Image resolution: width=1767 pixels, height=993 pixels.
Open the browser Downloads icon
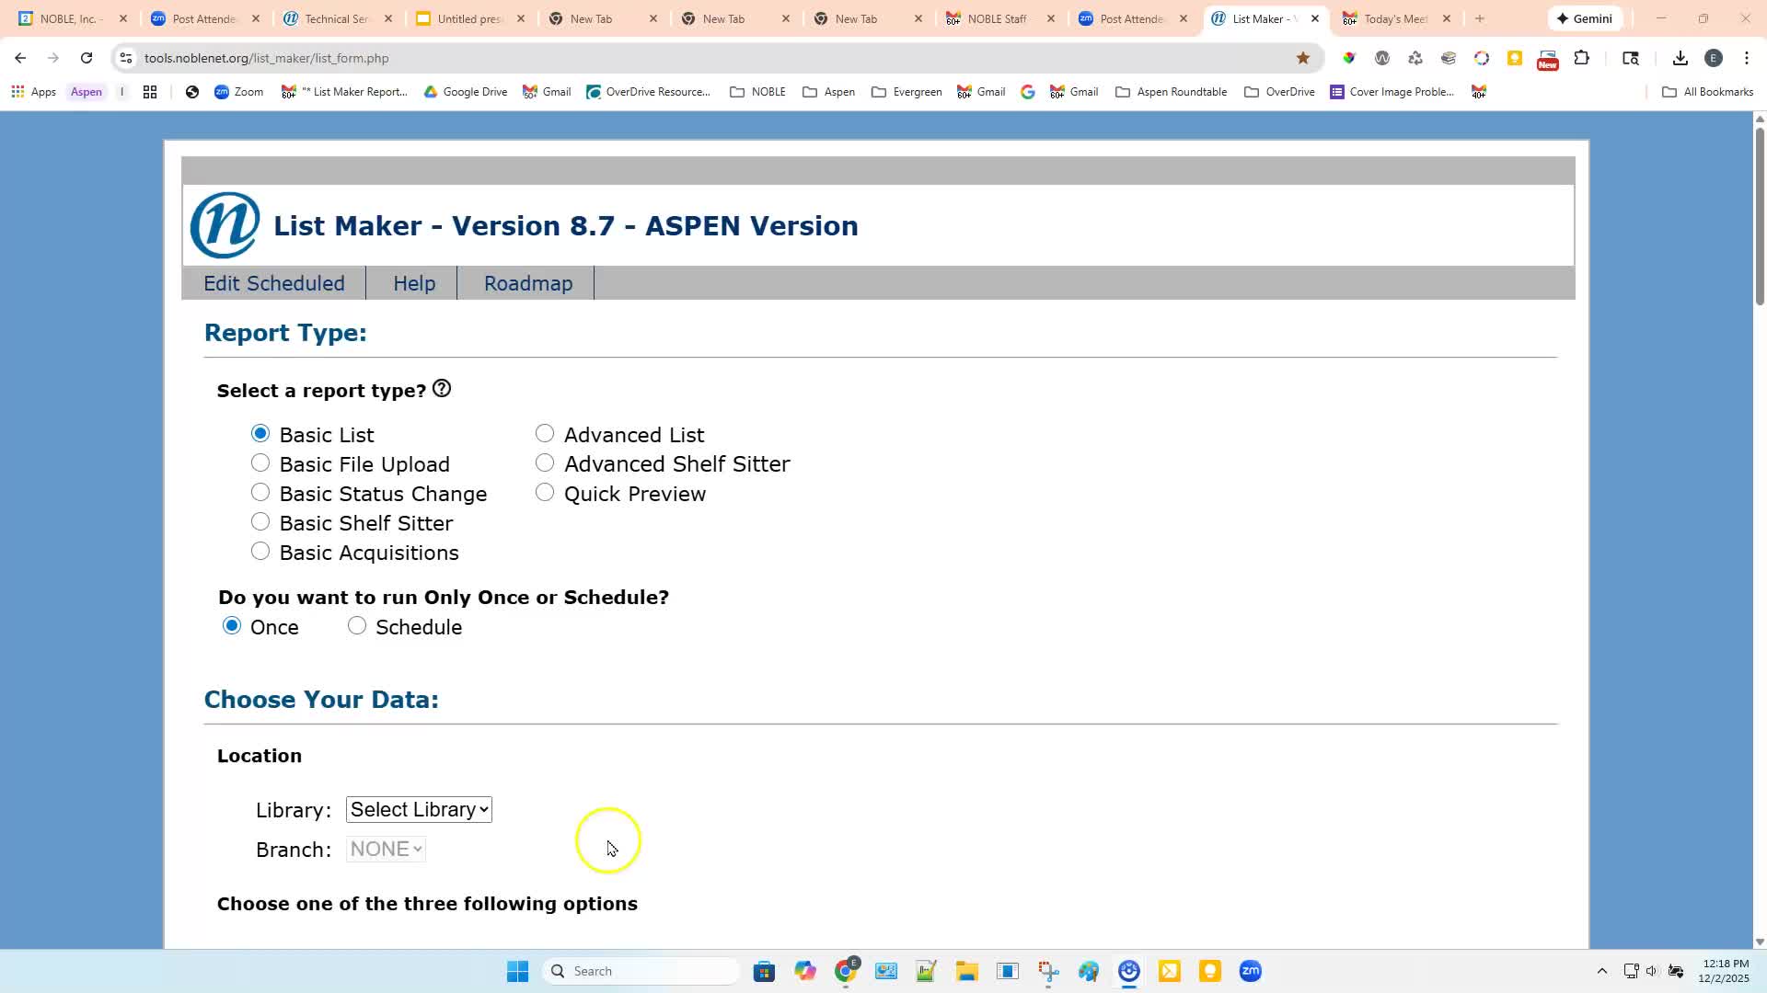pyautogui.click(x=1680, y=58)
